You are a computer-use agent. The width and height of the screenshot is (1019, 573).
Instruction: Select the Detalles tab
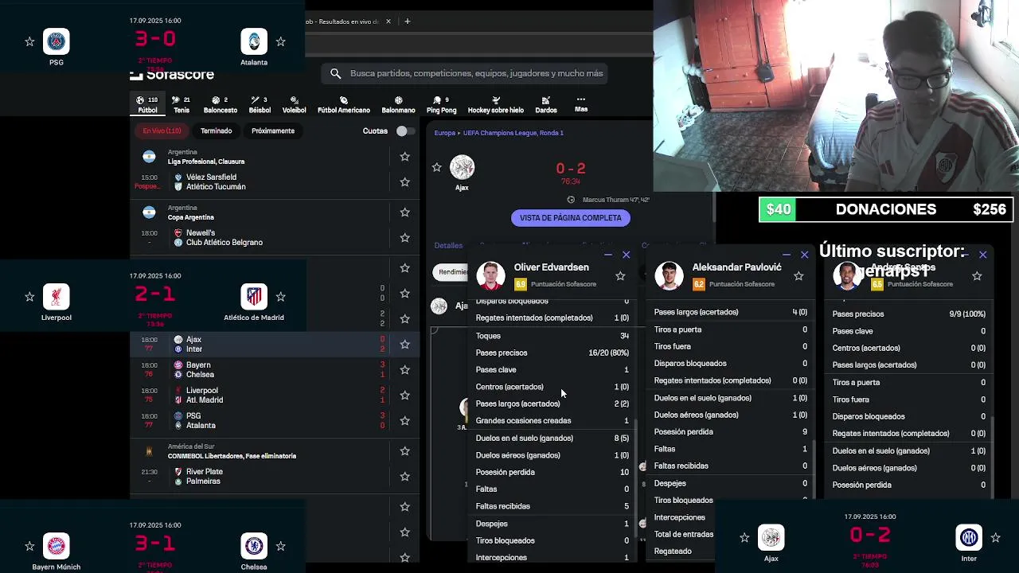pyautogui.click(x=448, y=246)
